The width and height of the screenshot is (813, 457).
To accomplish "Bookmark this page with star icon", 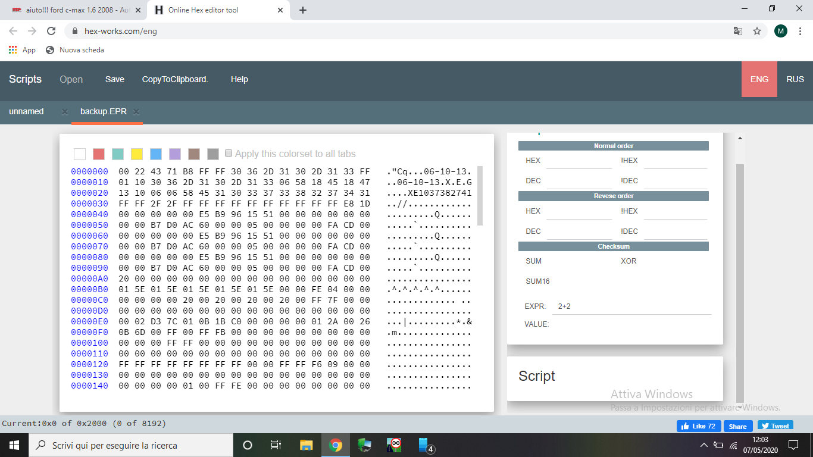I will pyautogui.click(x=757, y=31).
